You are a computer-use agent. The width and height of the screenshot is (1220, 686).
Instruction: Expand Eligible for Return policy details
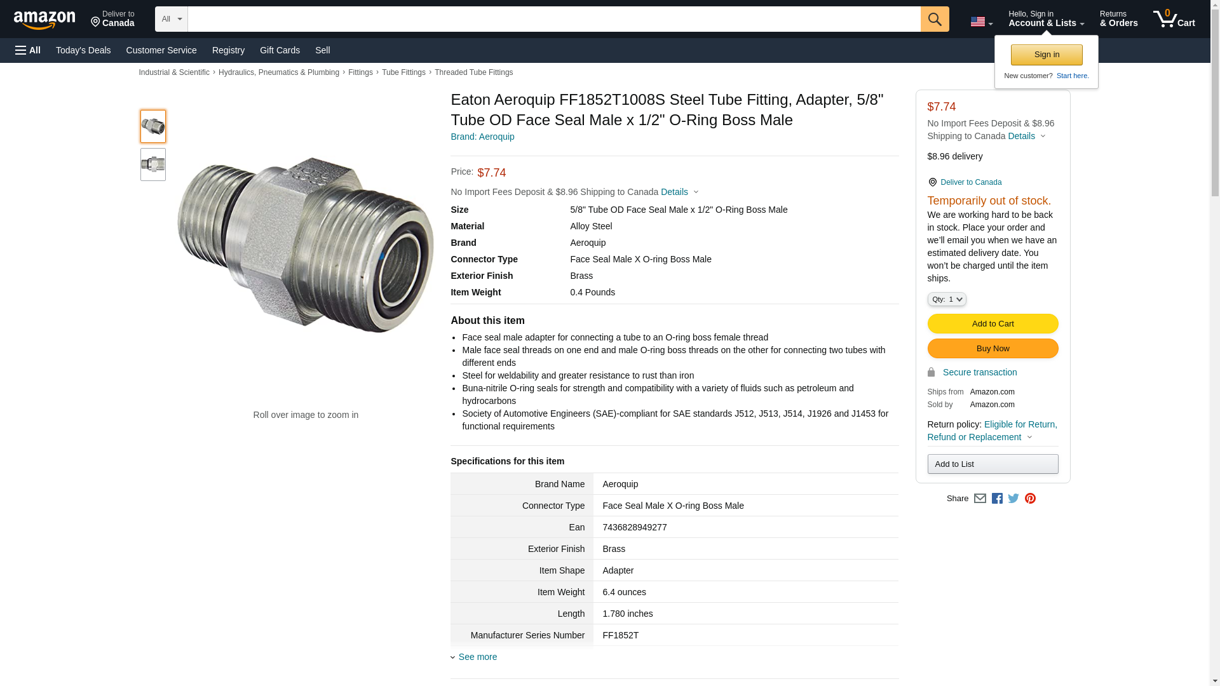[991, 431]
